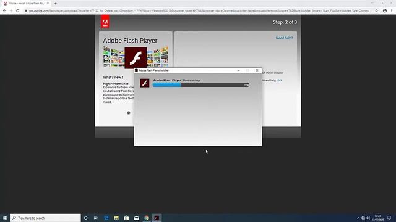The image size is (396, 222).
Task: Click the taskbar 'Type here to search' box
Action: tap(45, 218)
